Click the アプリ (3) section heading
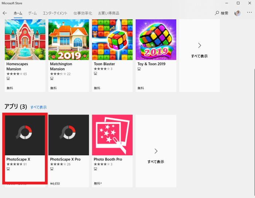Image resolution: width=255 pixels, height=198 pixels. tap(16, 106)
